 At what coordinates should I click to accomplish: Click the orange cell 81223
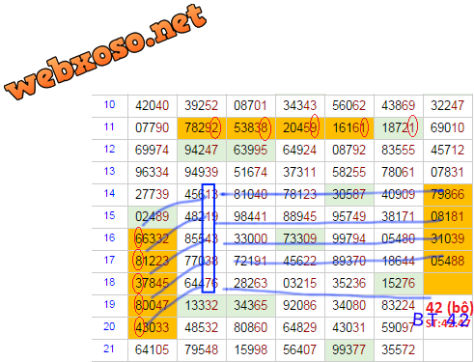tap(153, 262)
